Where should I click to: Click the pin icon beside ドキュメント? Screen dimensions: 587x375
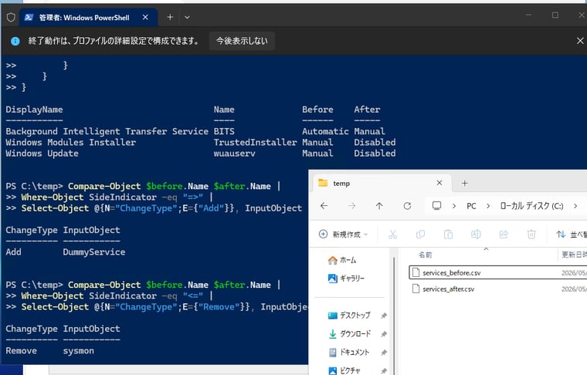(384, 352)
